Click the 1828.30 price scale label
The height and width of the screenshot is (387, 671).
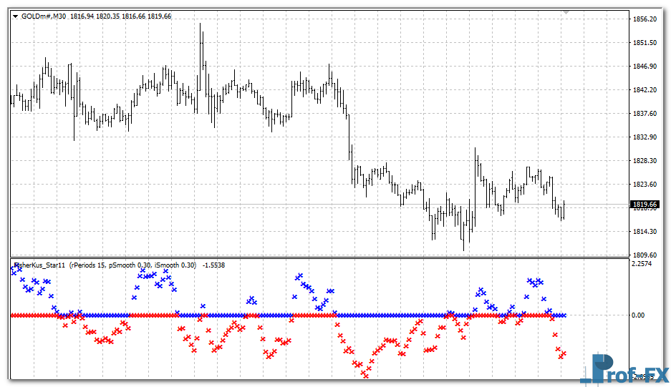pos(645,161)
